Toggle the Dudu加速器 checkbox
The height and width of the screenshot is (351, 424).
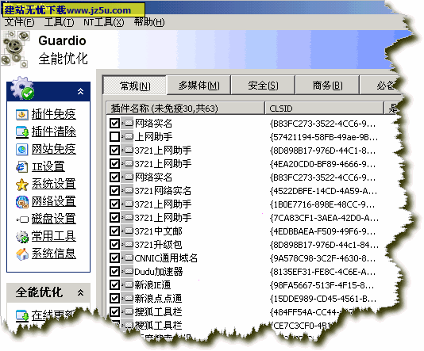tap(114, 271)
